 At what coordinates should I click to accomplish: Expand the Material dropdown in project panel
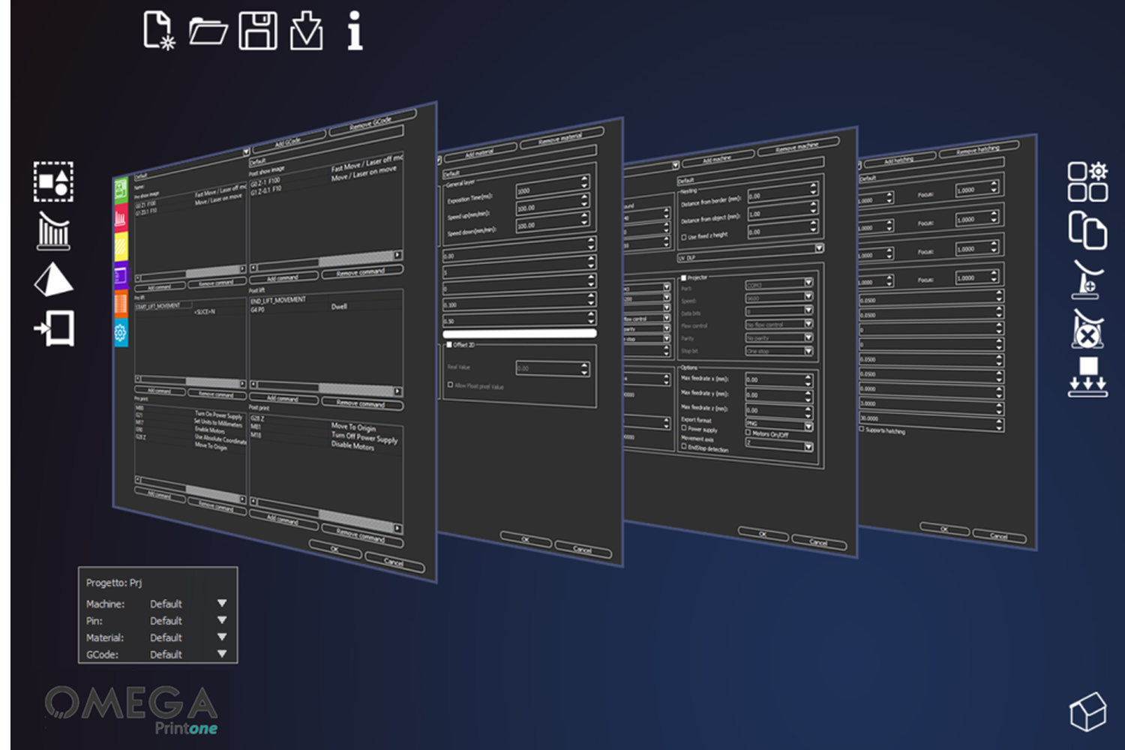coord(222,637)
